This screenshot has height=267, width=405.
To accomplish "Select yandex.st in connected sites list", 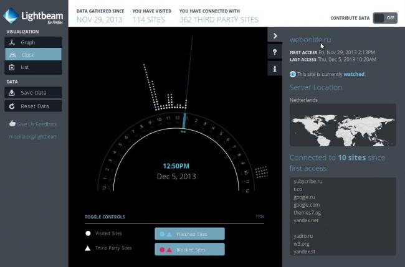I will pos(304,251).
